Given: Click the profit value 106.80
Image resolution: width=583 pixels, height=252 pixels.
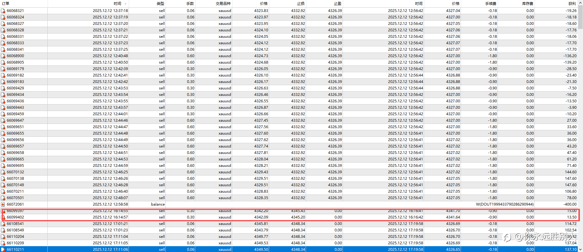Looking at the screenshot, I should (x=571, y=191).
